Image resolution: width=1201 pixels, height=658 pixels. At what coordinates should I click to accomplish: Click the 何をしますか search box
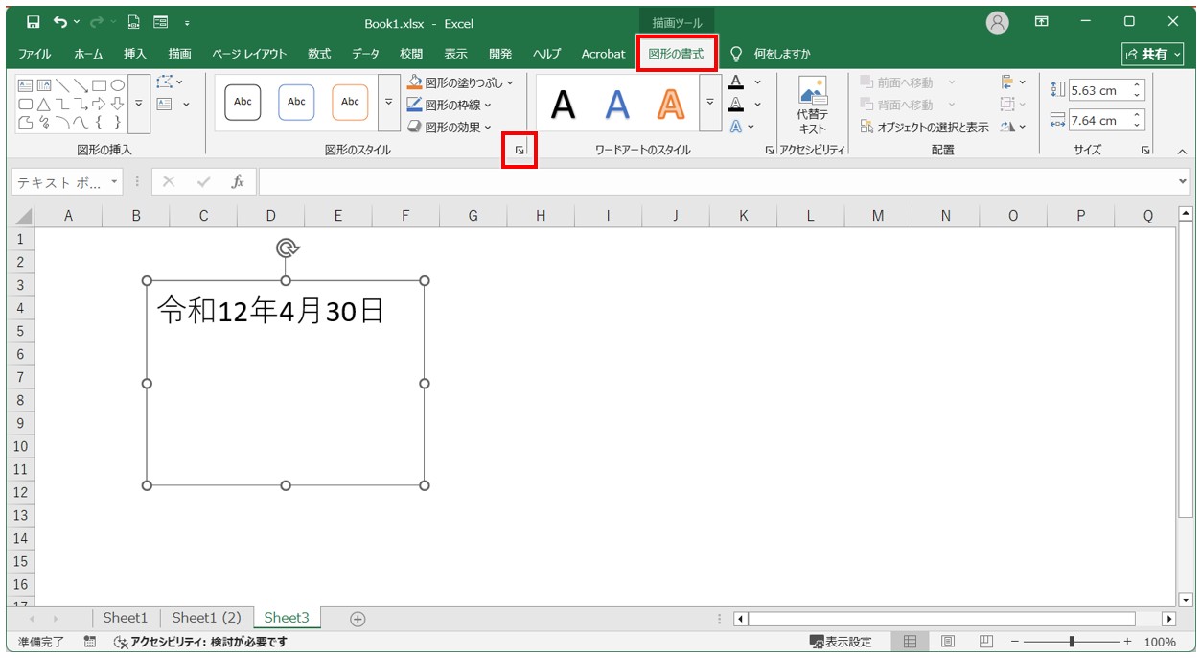772,54
